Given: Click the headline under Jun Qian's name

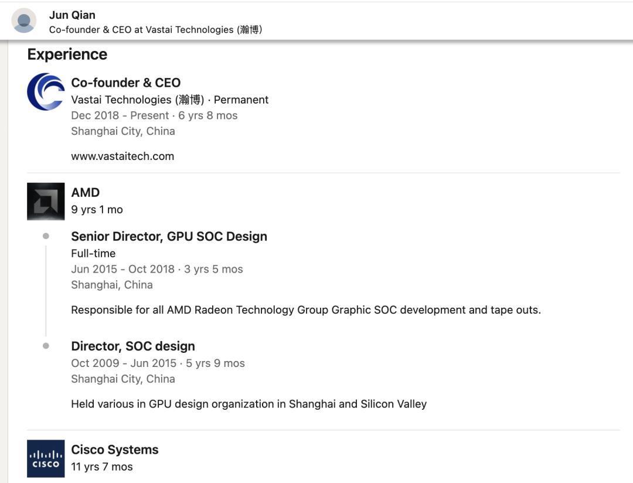Looking at the screenshot, I should tap(155, 29).
